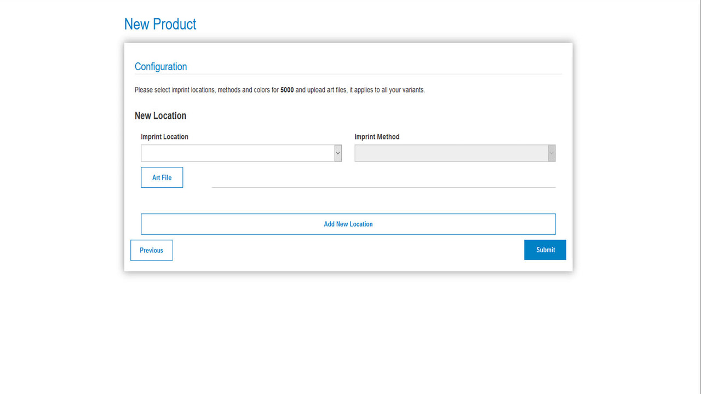
Task: Click the Configuration section heading
Action: [160, 66]
